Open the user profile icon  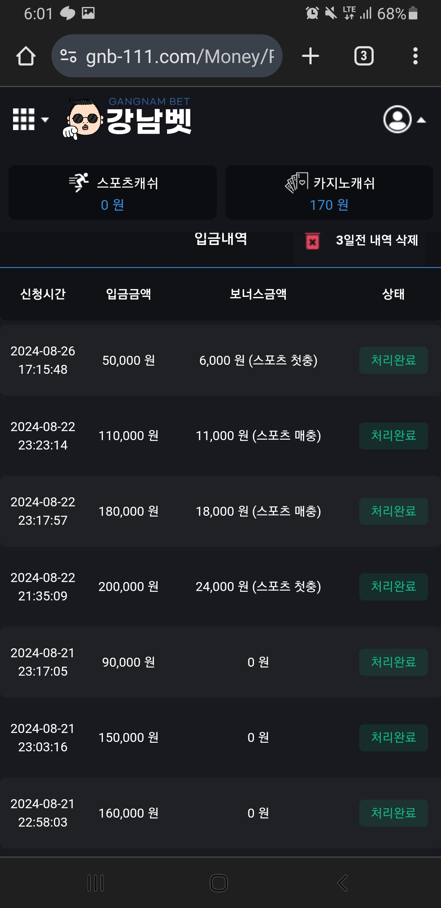click(x=397, y=119)
